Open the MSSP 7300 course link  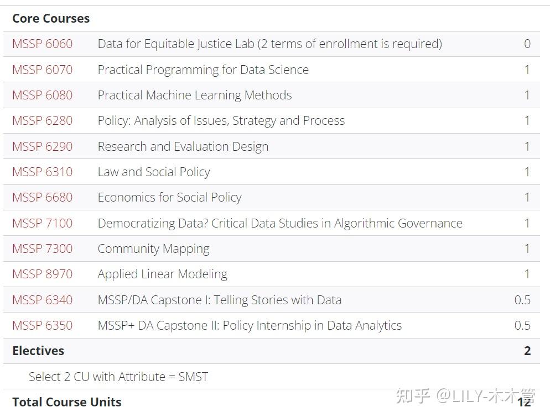(43, 248)
